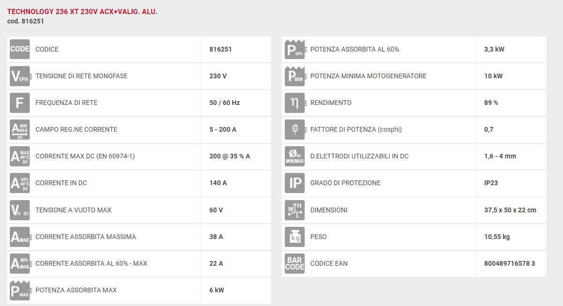
Task: Click the power factor phi icon
Action: (295, 129)
